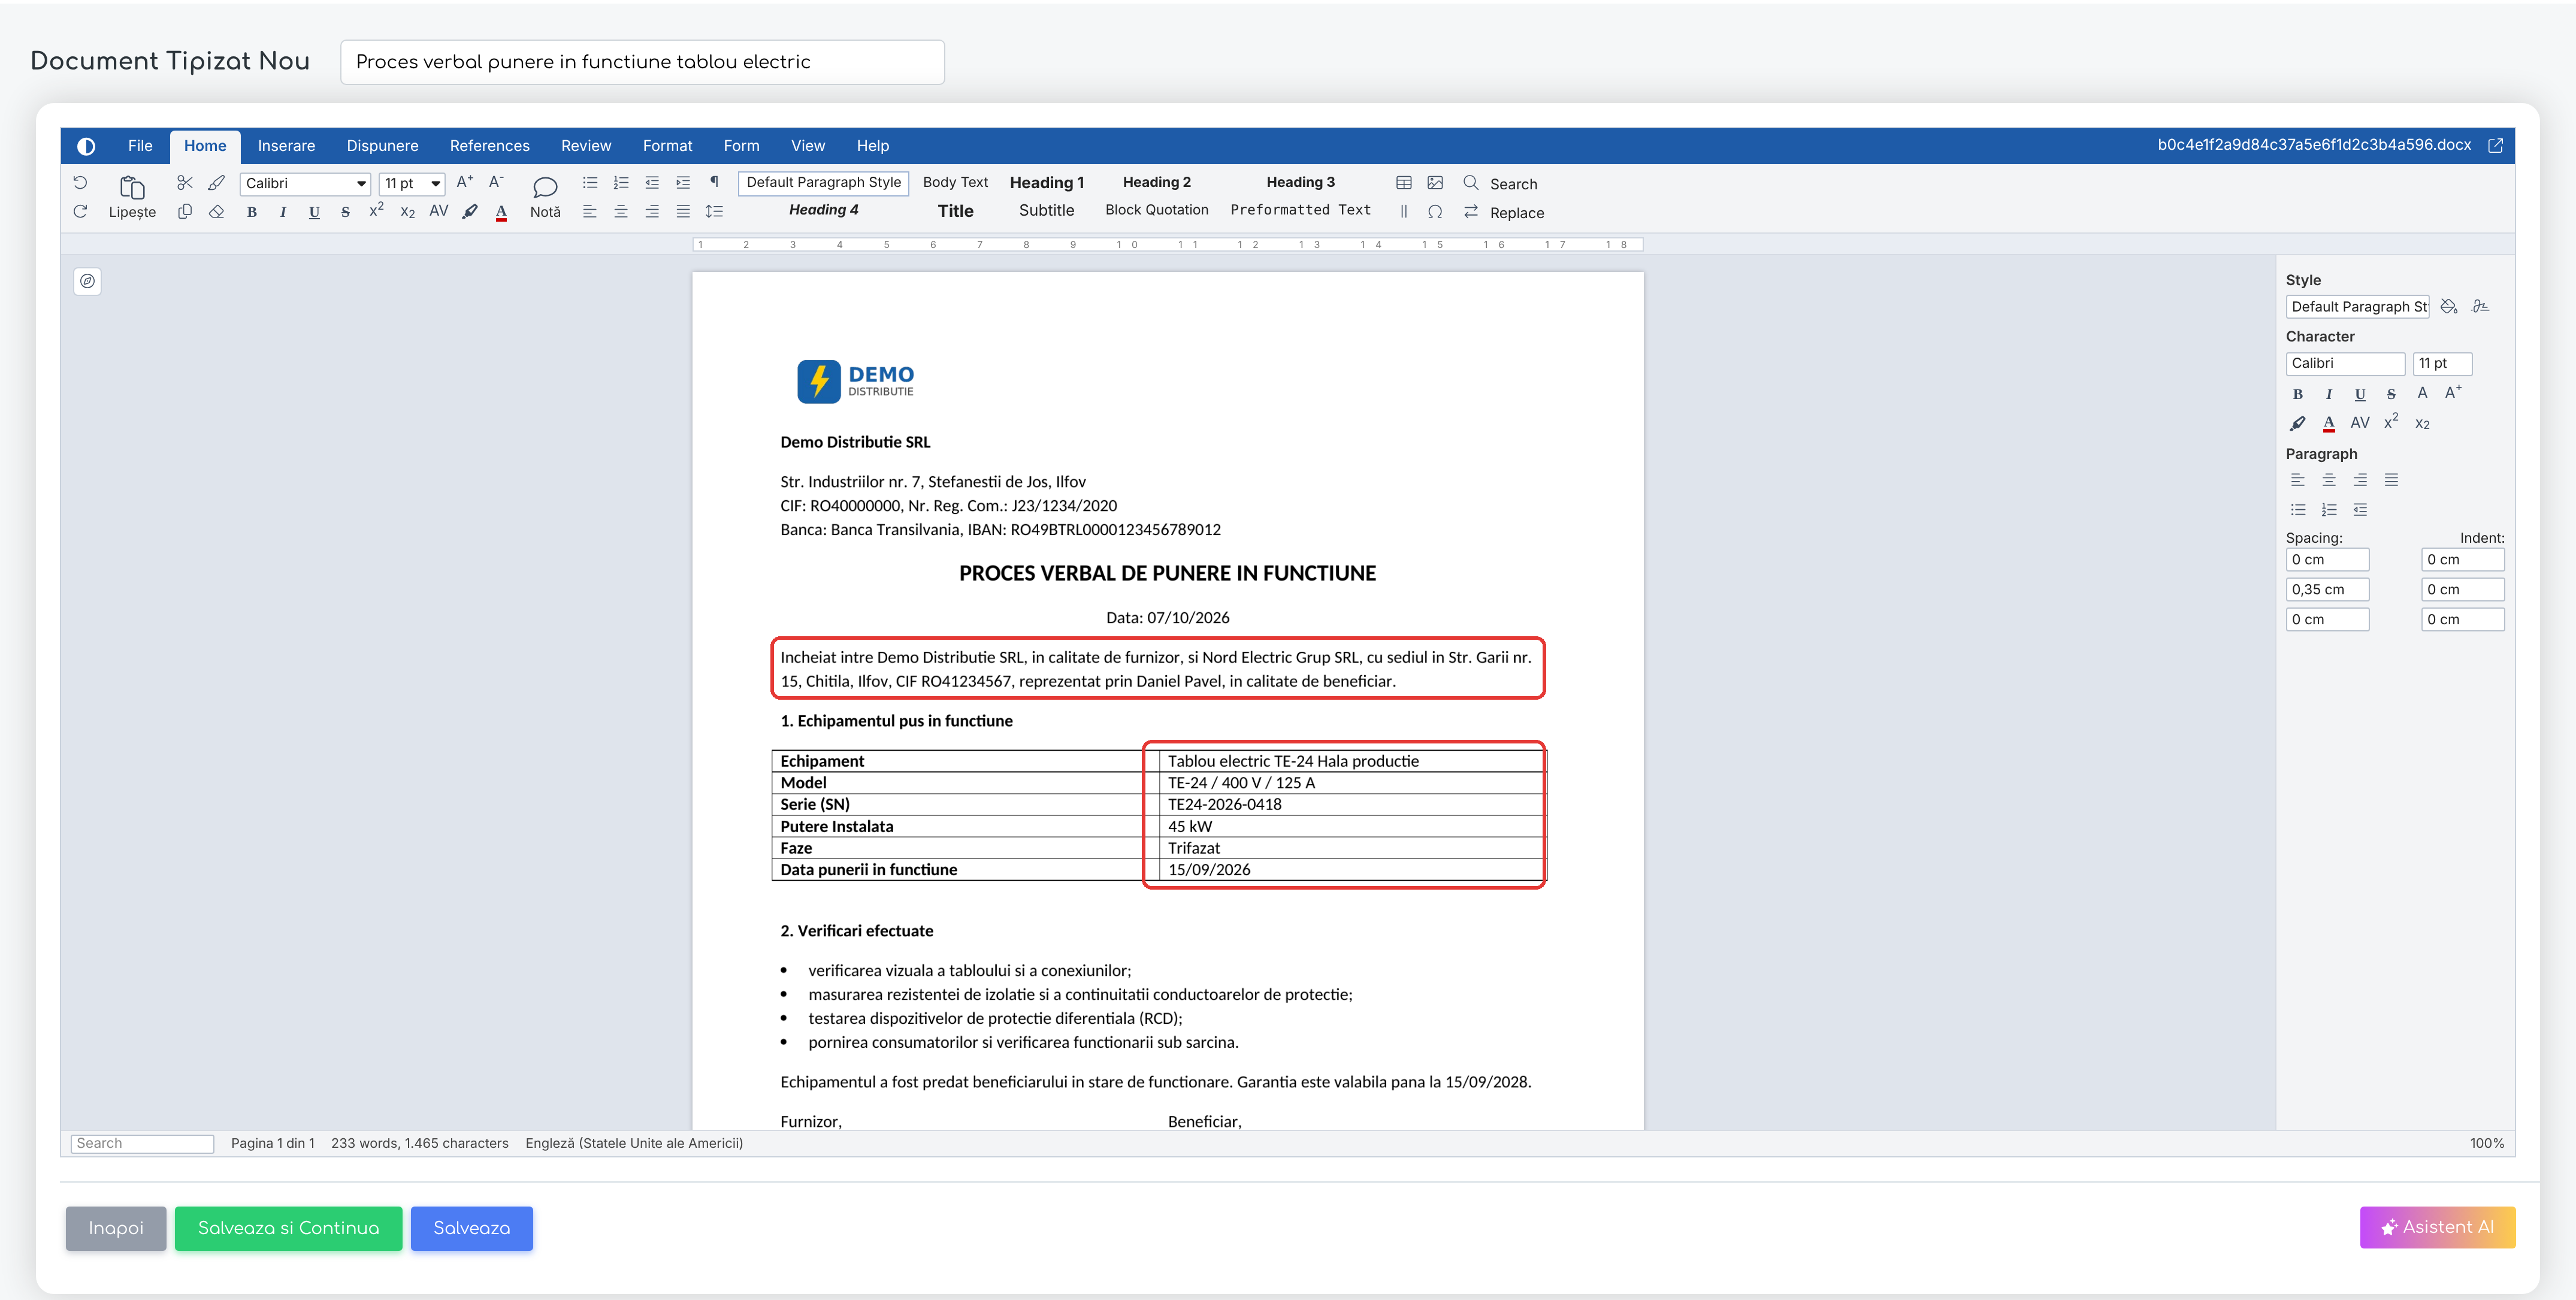Open the Calibri font name dropdown in toolbar
Viewport: 2576px width, 1300px height.
coord(305,183)
